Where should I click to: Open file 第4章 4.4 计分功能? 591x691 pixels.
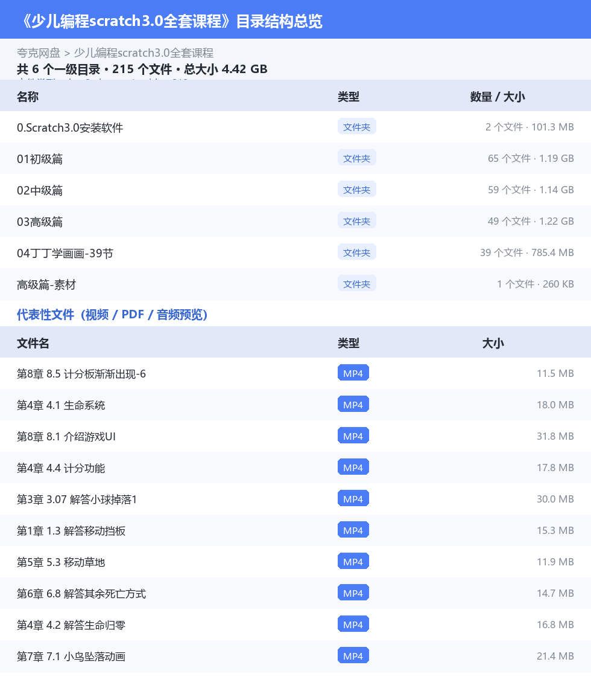pos(61,468)
